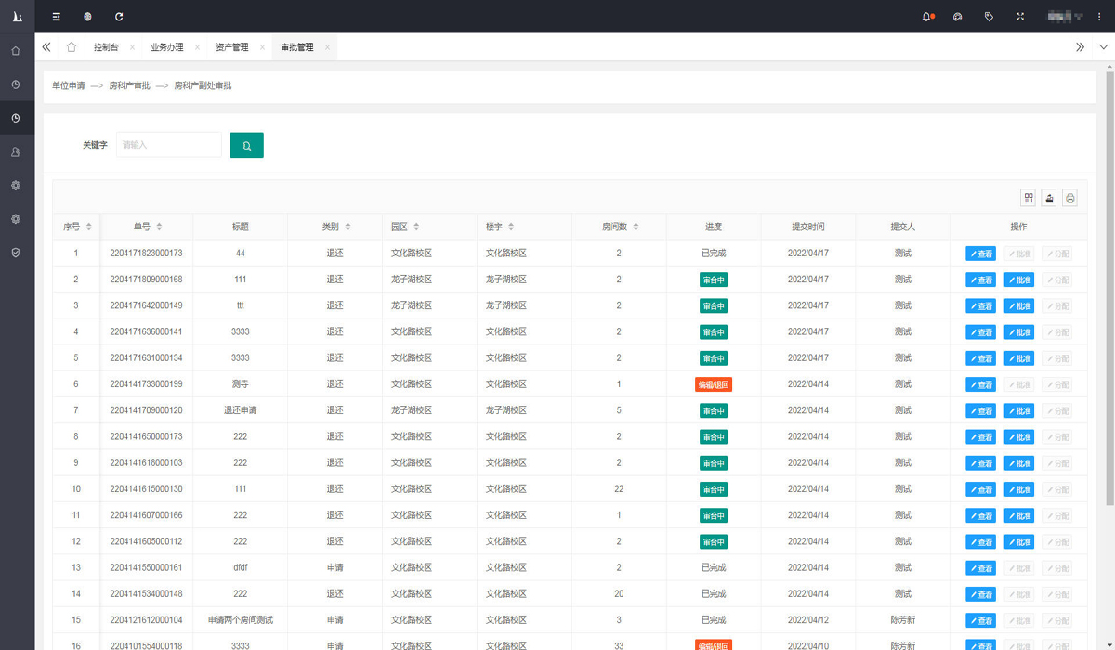
Task: Open the user account dropdown
Action: tap(1064, 17)
